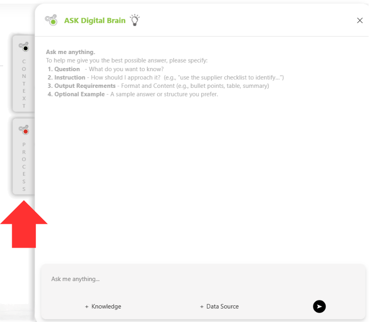Click the black-dot icon on the Context tab

pyautogui.click(x=24, y=46)
